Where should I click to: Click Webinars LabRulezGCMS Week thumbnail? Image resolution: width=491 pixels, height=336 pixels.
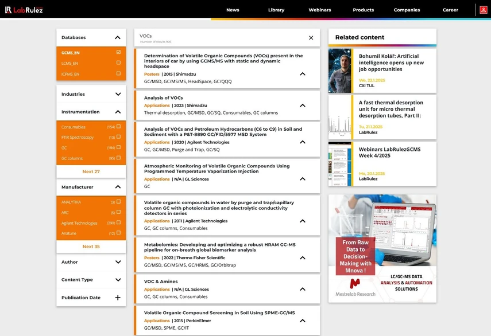(340, 164)
